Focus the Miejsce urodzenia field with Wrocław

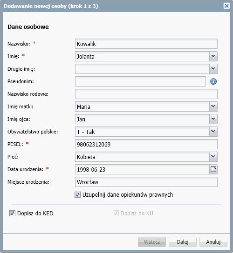click(x=146, y=182)
